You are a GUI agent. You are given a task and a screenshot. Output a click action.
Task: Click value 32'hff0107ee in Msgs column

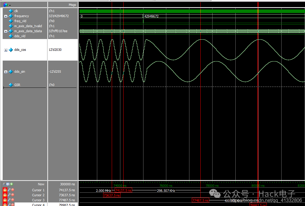coord(58,31)
